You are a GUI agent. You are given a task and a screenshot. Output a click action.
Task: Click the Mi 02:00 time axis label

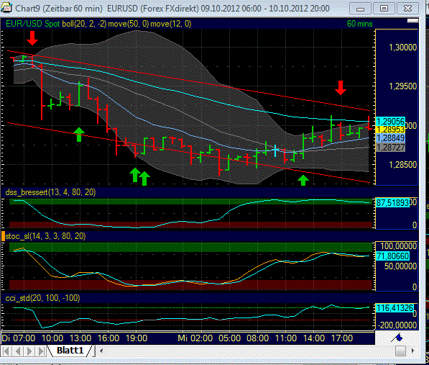(x=195, y=338)
